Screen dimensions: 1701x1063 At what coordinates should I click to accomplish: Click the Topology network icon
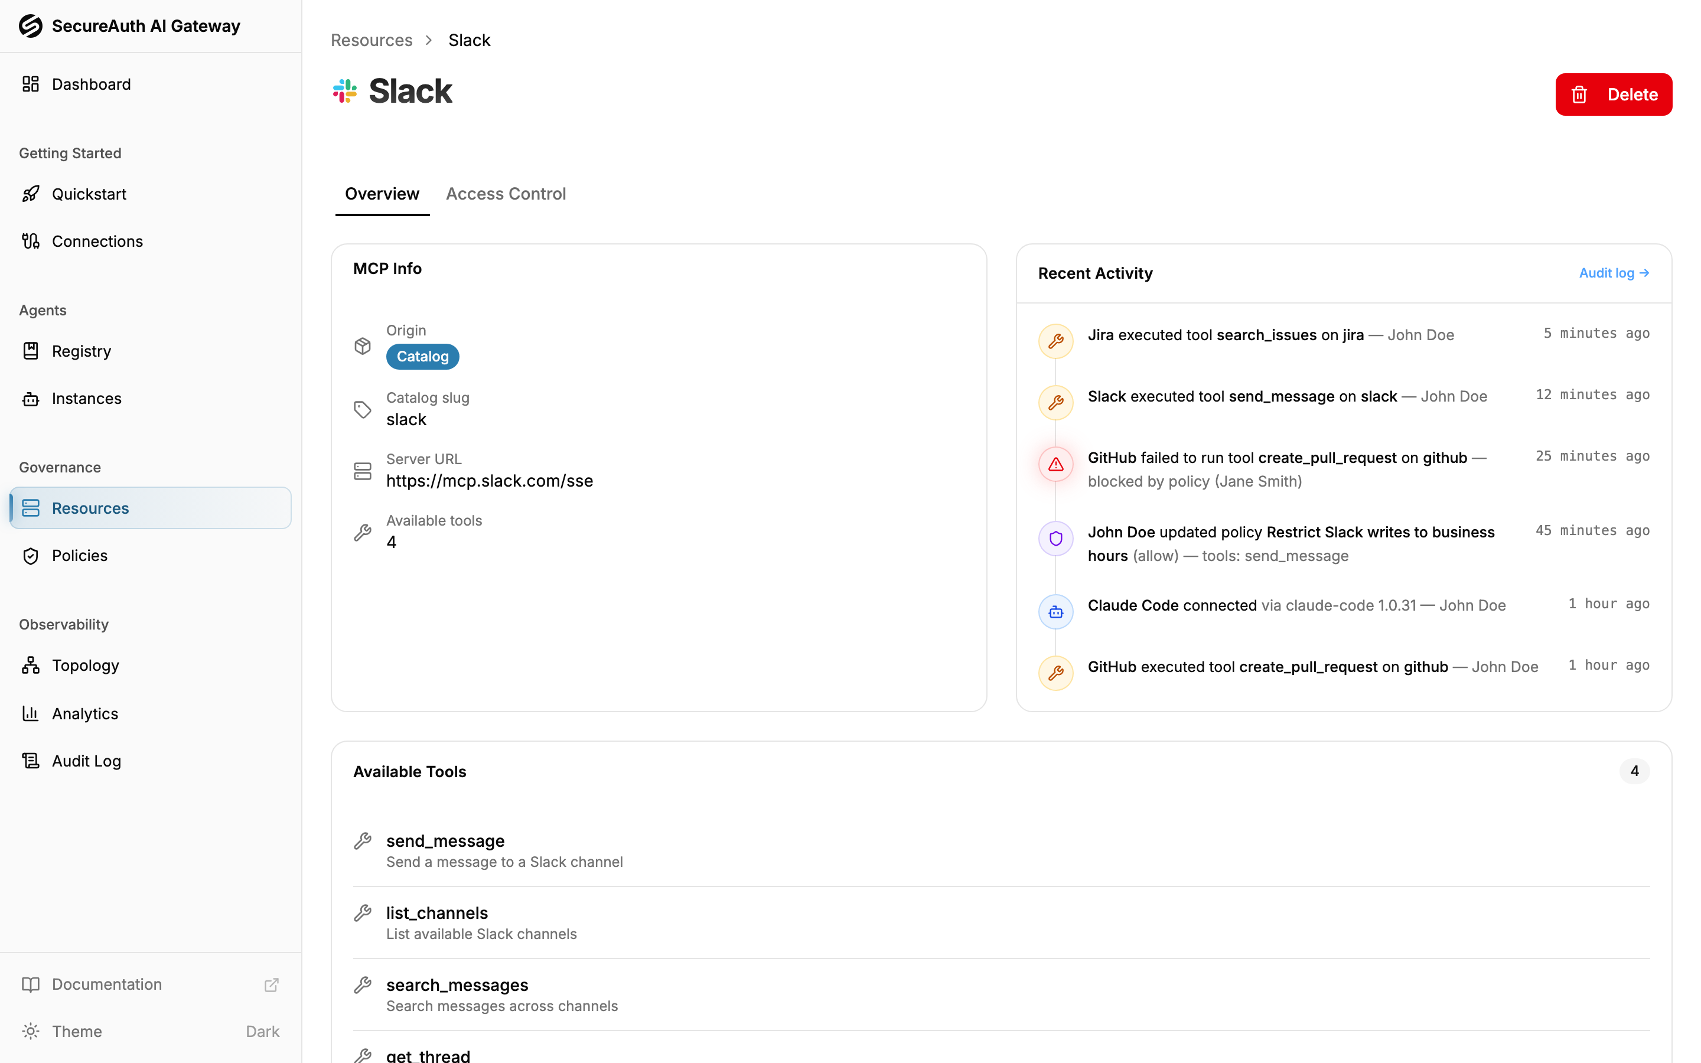[x=30, y=665]
